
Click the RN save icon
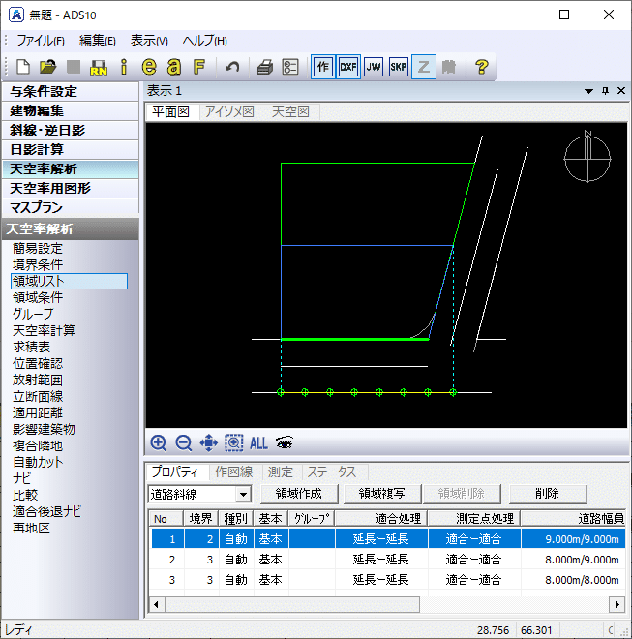click(99, 67)
